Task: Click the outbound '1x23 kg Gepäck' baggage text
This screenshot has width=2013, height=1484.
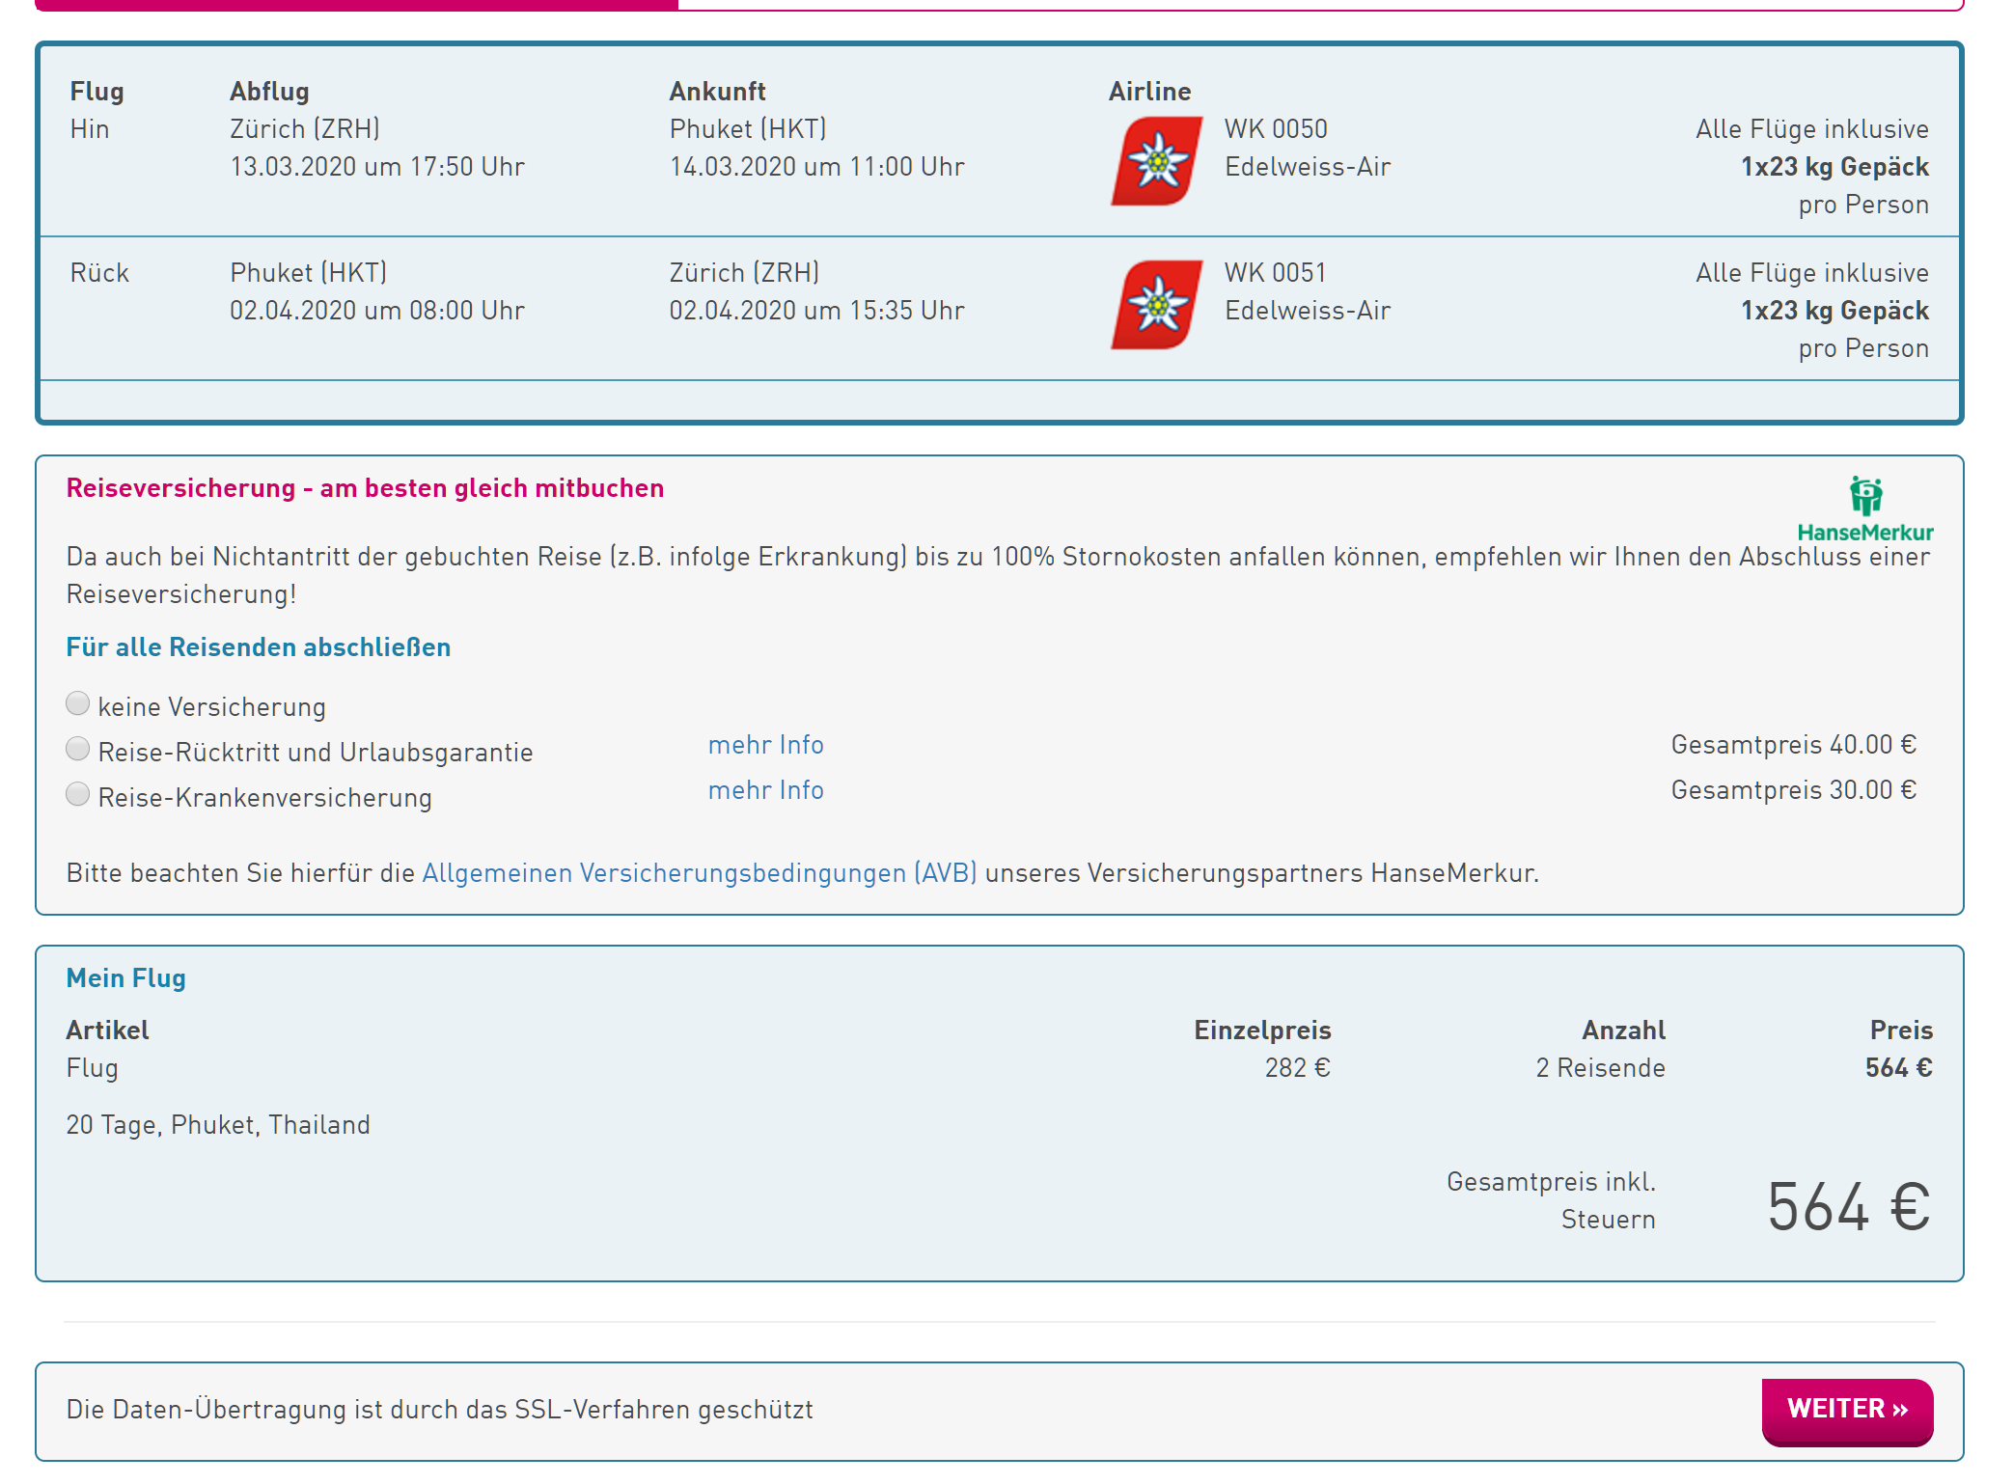Action: point(1834,167)
